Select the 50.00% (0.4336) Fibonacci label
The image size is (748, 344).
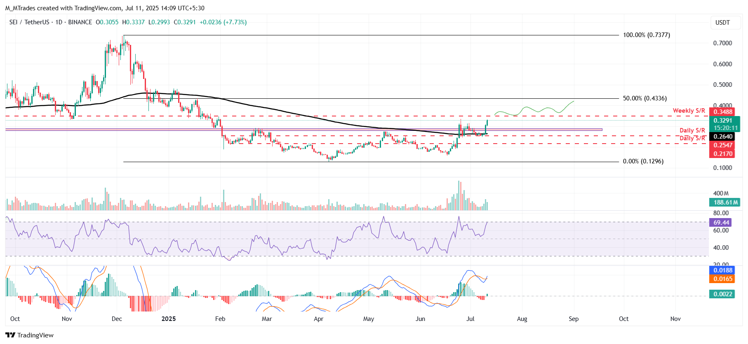645,98
